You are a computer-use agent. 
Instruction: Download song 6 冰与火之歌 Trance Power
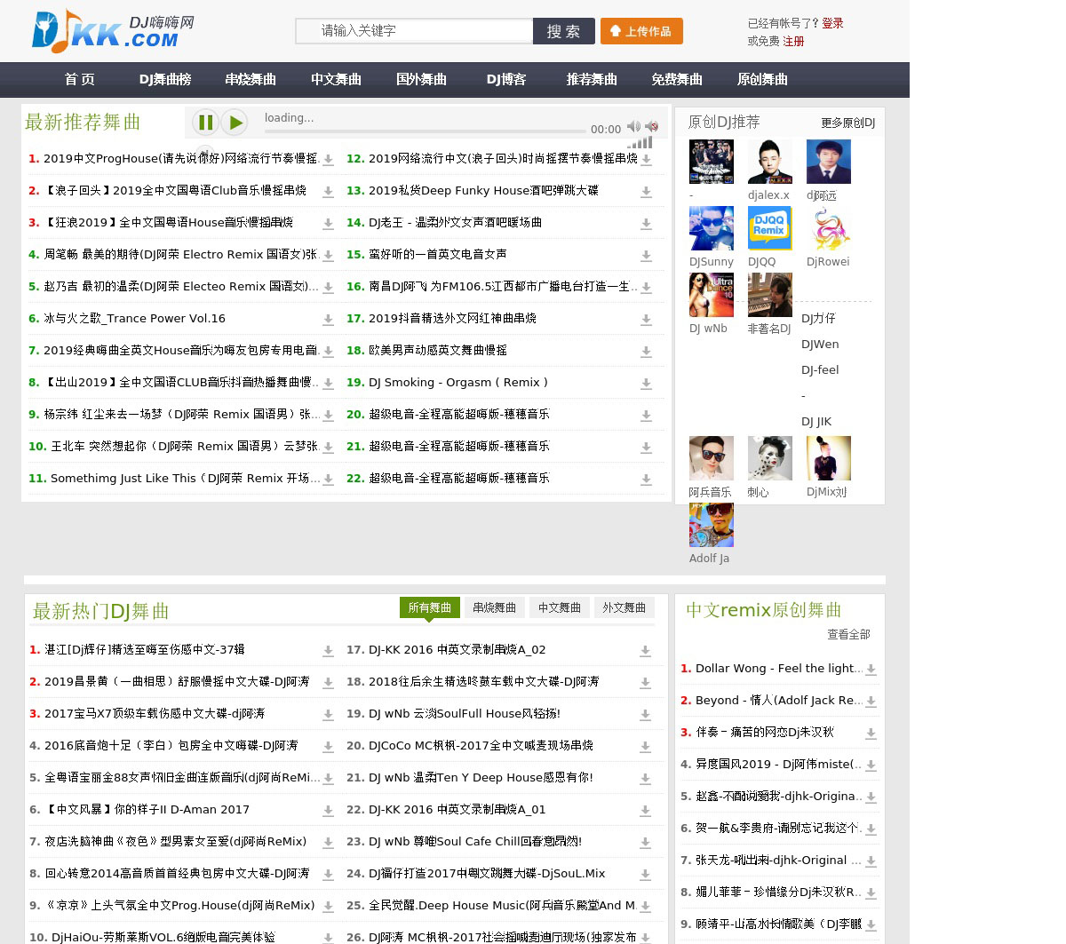pos(328,320)
